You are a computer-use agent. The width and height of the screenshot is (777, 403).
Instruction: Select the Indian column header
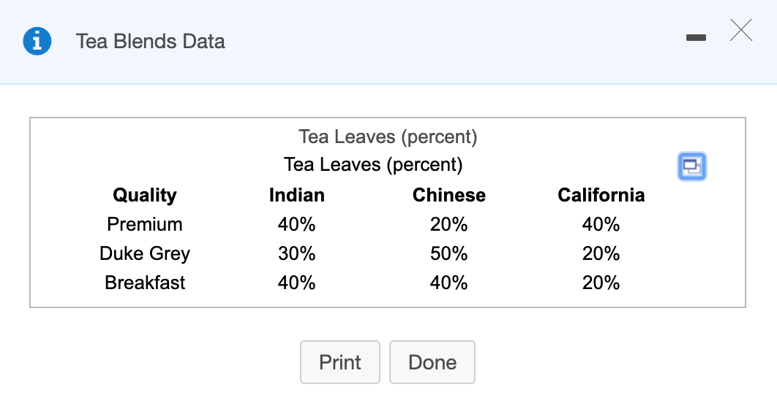click(x=297, y=196)
